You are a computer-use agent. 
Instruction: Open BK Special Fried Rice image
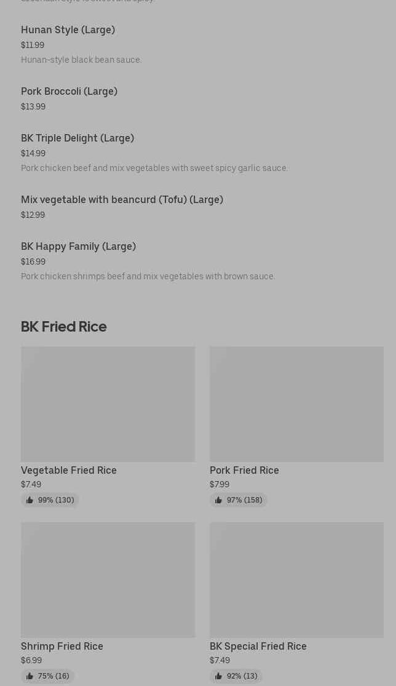click(x=297, y=580)
